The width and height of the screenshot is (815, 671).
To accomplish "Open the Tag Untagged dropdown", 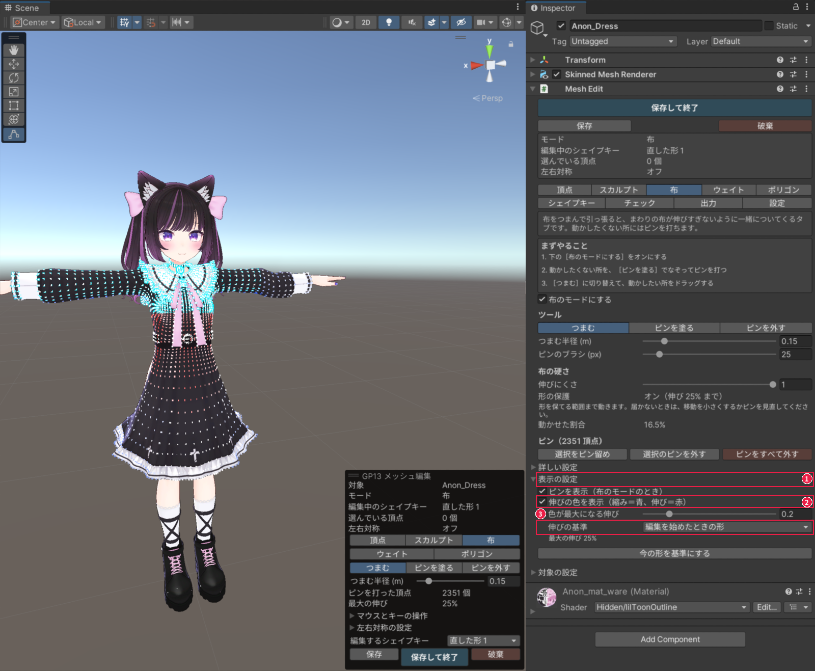I will [623, 41].
